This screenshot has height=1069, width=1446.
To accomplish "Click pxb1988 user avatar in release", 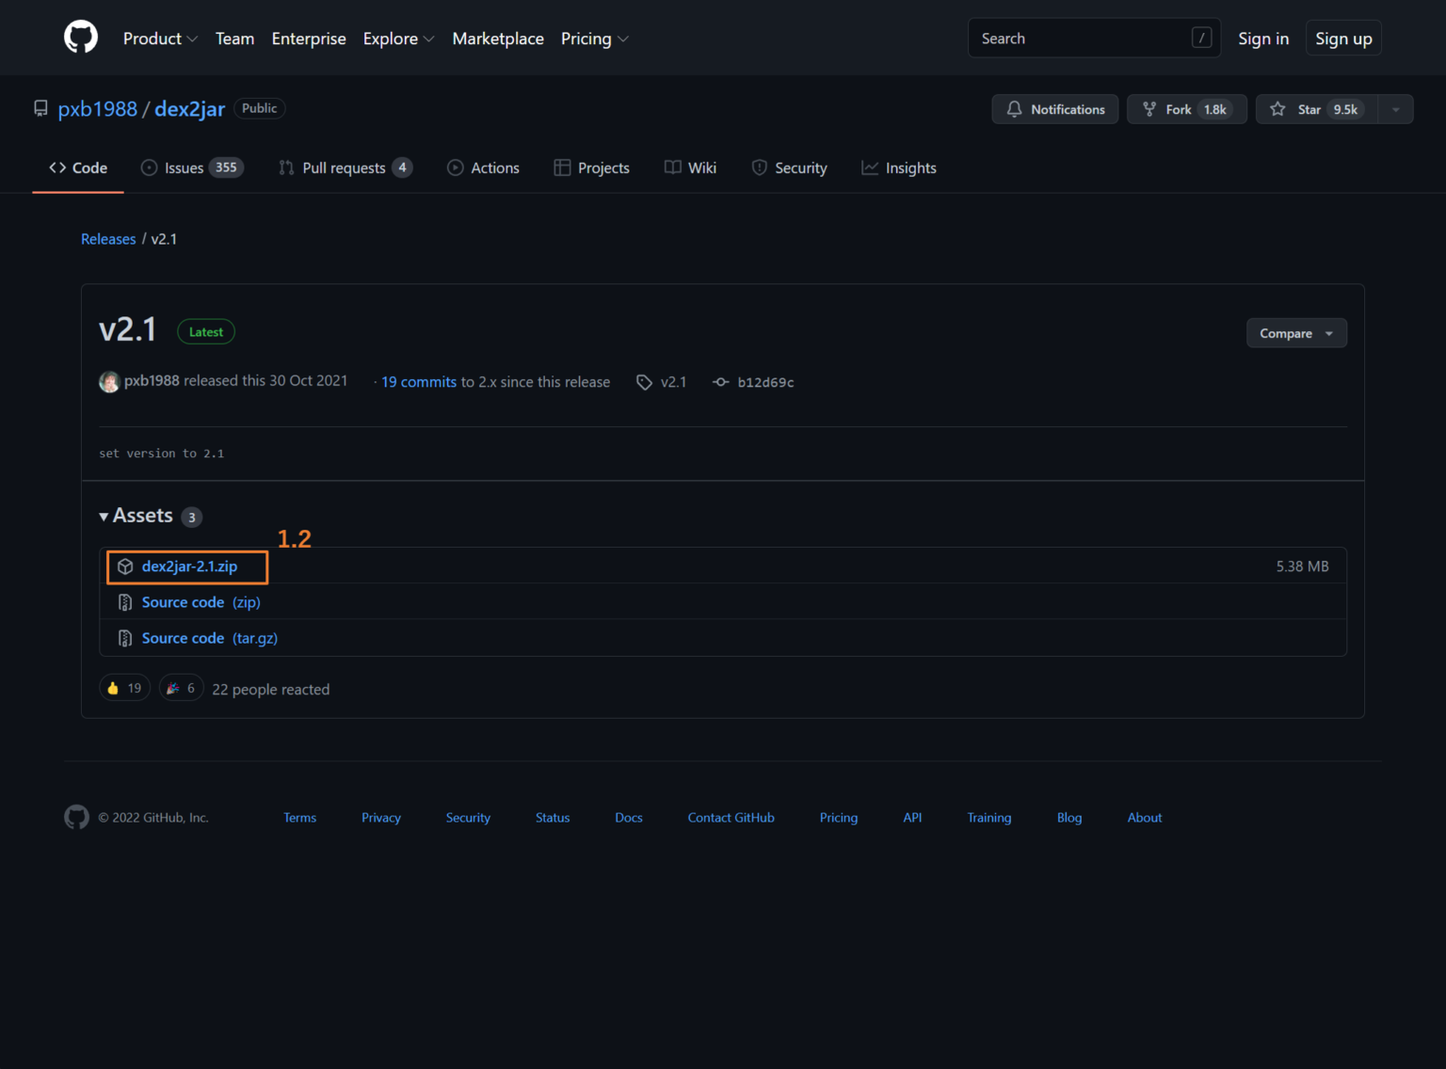I will pos(109,381).
